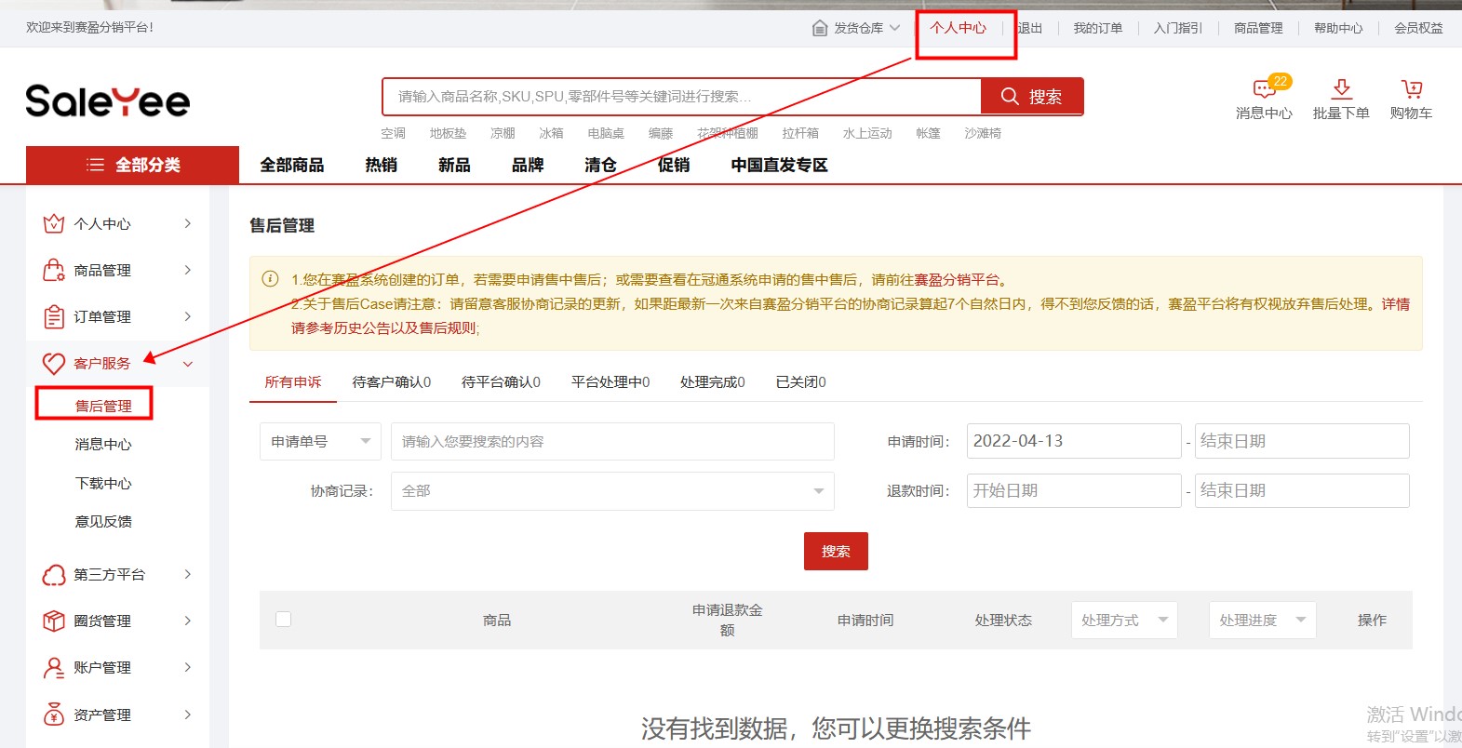Viewport: 1462px width, 748px height.
Task: Open the 申请单号 search type dropdown
Action: point(318,442)
